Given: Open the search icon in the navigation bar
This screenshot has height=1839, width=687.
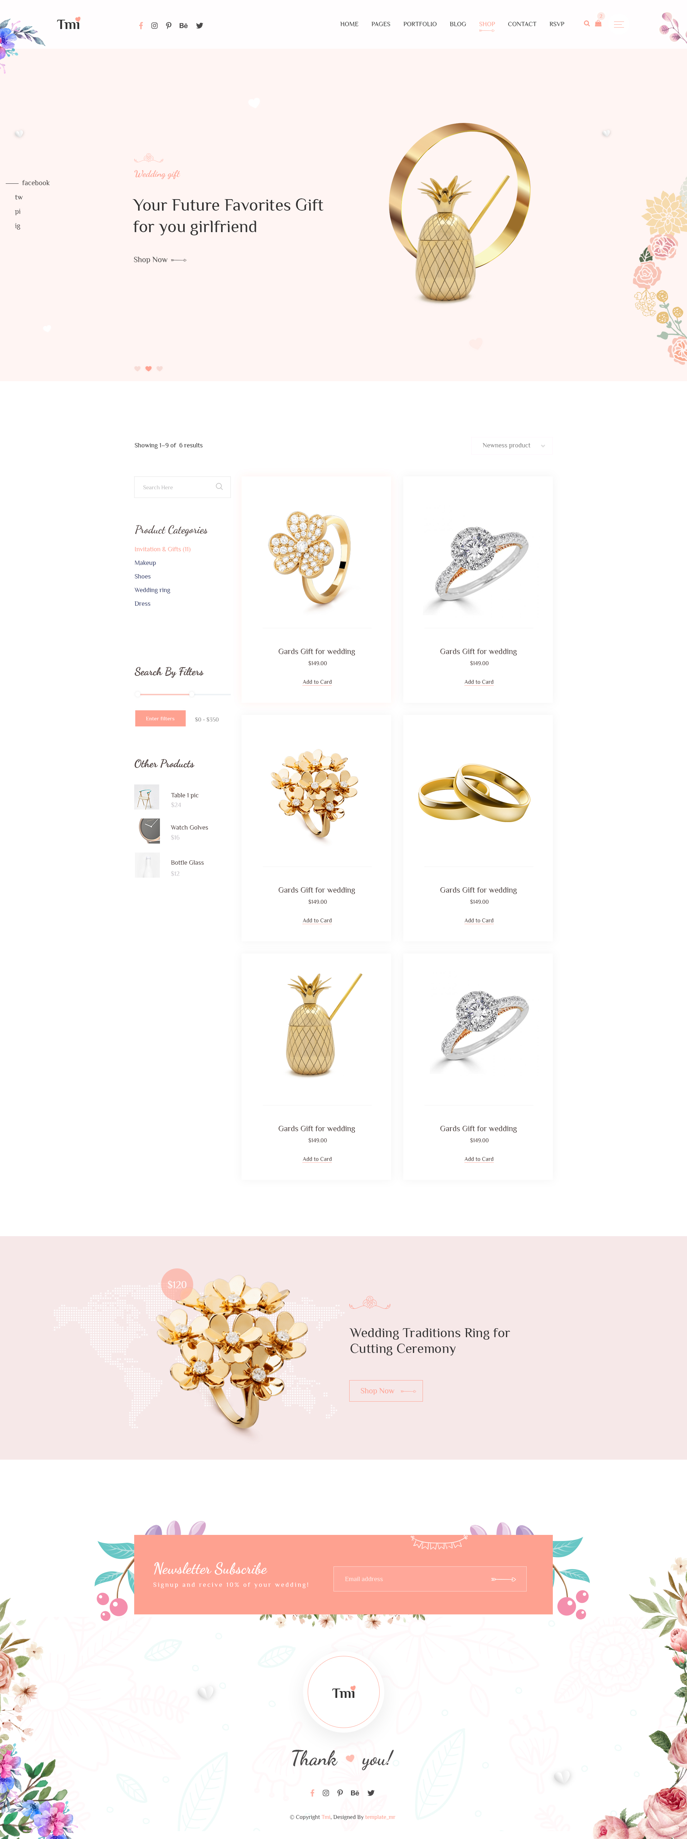Looking at the screenshot, I should [586, 24].
